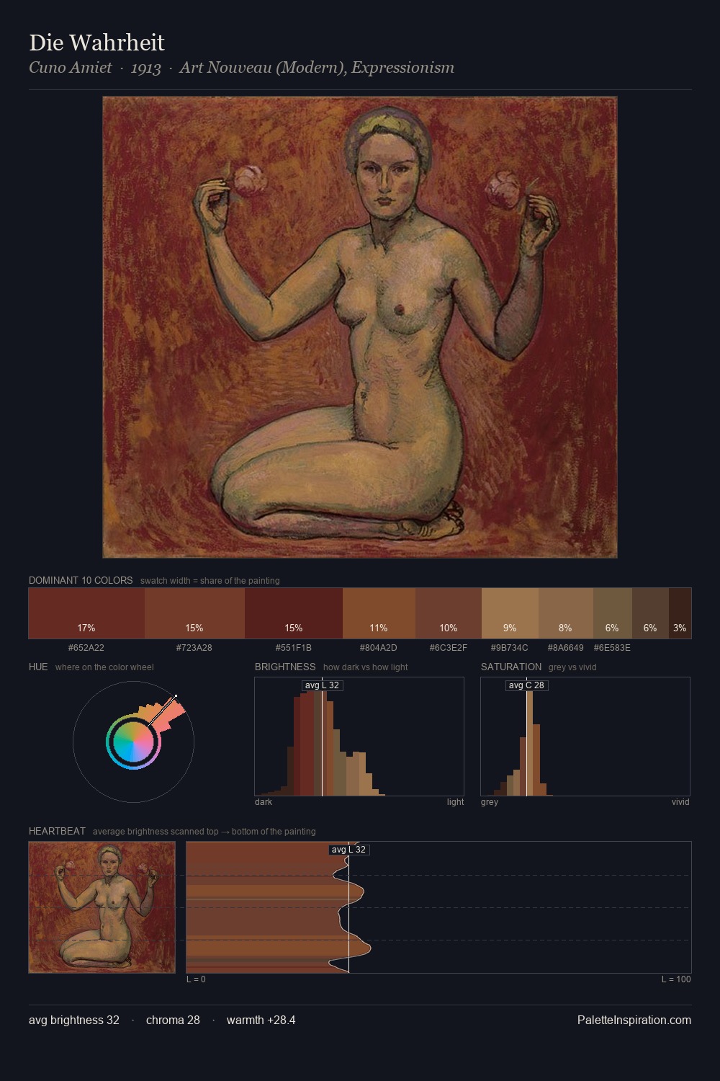The width and height of the screenshot is (720, 1081).
Task: Select the first 6% swatch #6E583E
Action: 613,613
